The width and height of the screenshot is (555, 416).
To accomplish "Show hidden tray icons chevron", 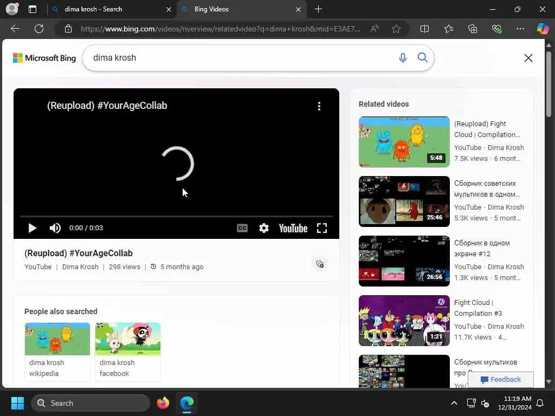I will coord(454,403).
